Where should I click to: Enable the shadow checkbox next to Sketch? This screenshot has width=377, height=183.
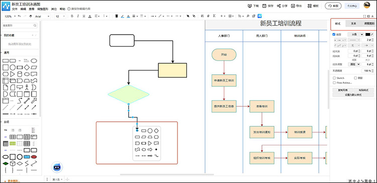355,78
